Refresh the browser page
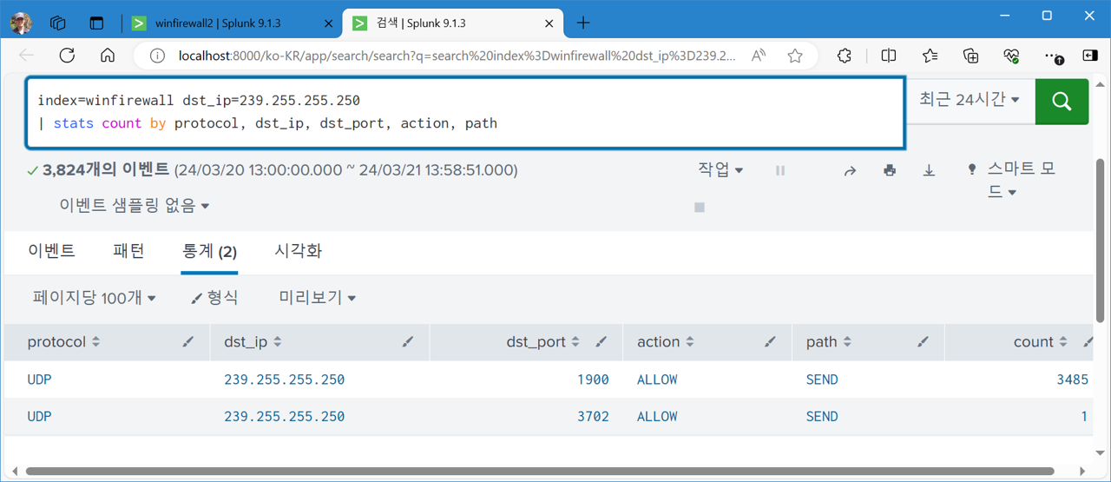Image resolution: width=1111 pixels, height=482 pixels. [x=67, y=56]
